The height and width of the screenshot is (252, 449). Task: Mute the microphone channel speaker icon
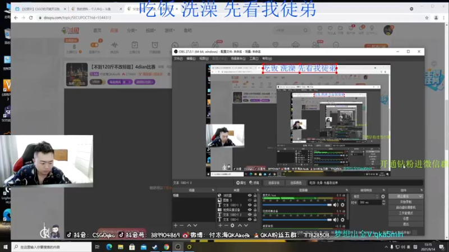tap(336, 205)
